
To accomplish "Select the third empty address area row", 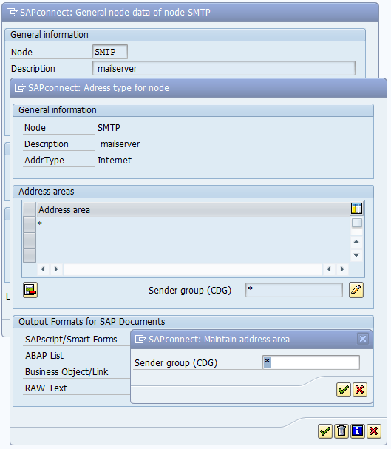I will pos(30,255).
